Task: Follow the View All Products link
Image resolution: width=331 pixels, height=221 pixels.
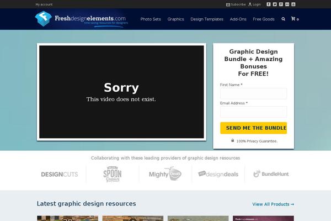Action: click(x=273, y=204)
